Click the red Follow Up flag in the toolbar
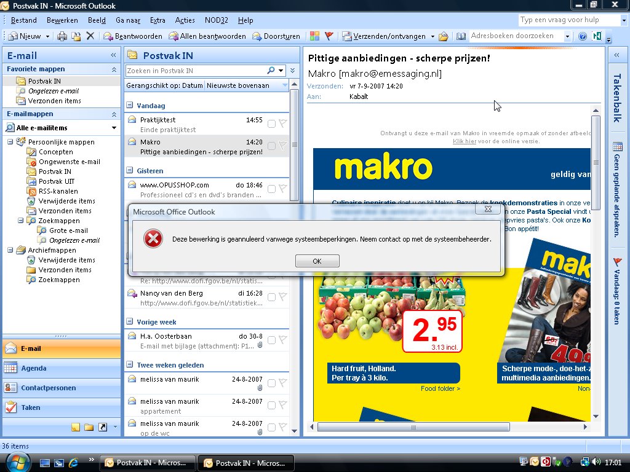The width and height of the screenshot is (630, 472). click(329, 36)
